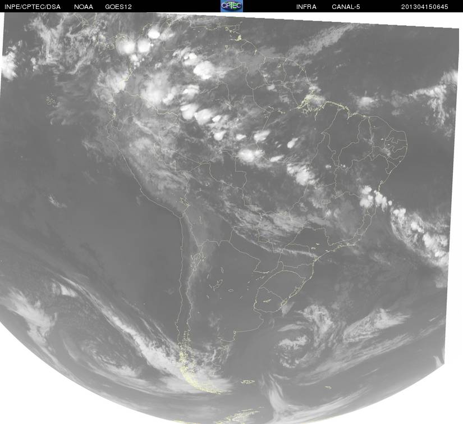Click the CANAL-5 channel label
Viewport: 463px width, 424px height.
[346, 7]
